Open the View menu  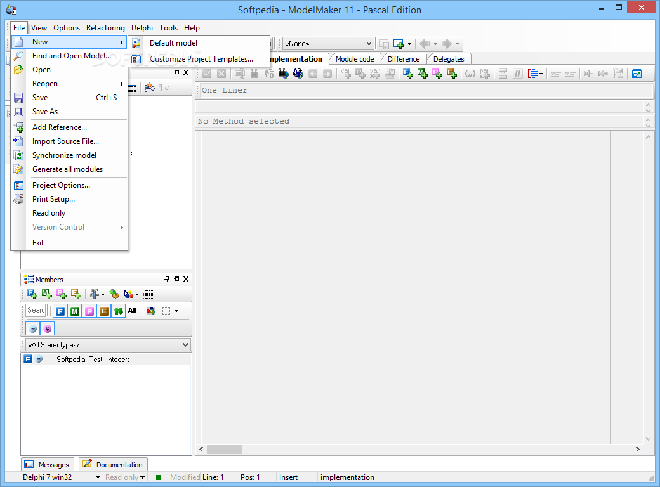coord(39,28)
